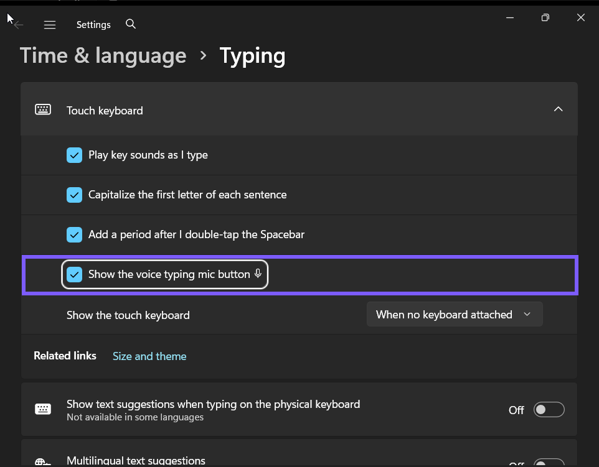The width and height of the screenshot is (599, 467).
Task: Click the 'Related links' label
Action: coord(65,356)
